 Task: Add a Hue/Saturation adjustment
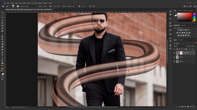(x=177, y=33)
